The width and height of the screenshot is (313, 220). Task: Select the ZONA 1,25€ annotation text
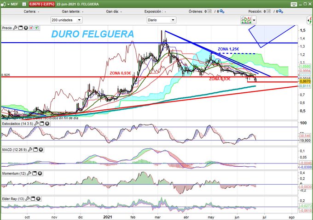point(228,49)
